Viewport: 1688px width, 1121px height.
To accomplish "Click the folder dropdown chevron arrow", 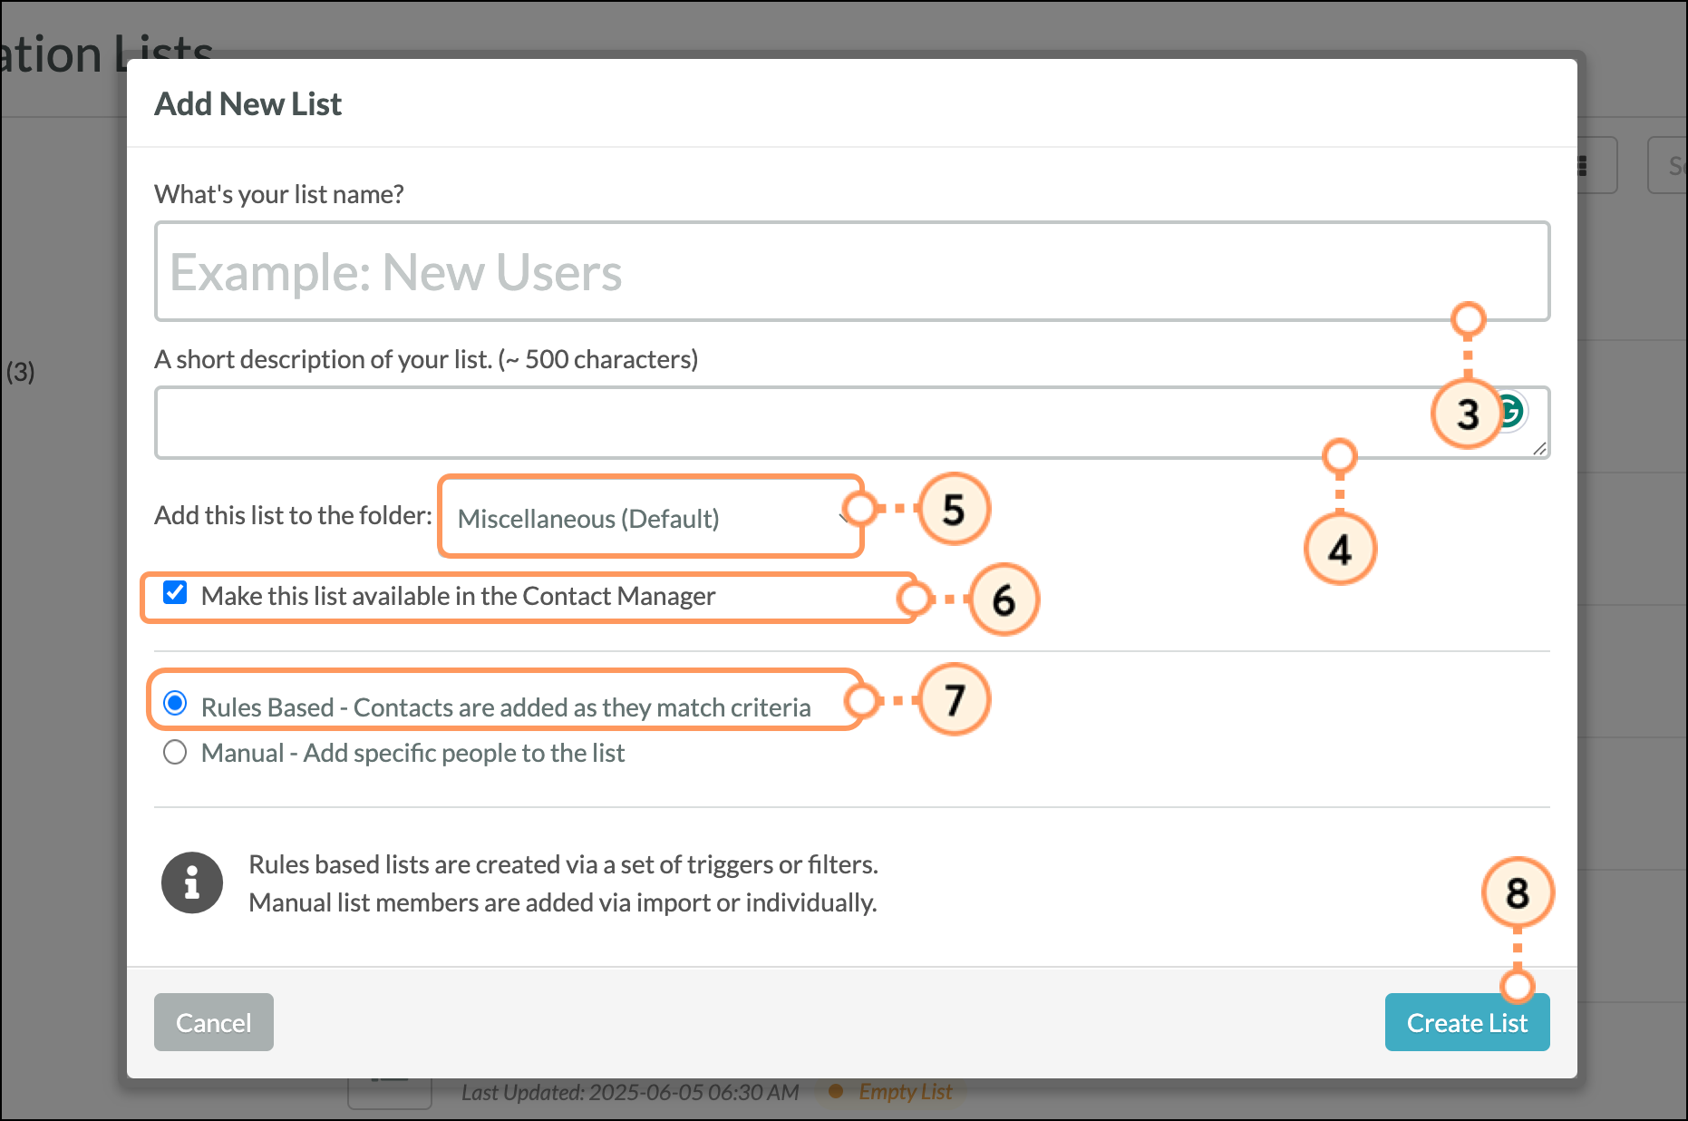I will click(x=843, y=518).
